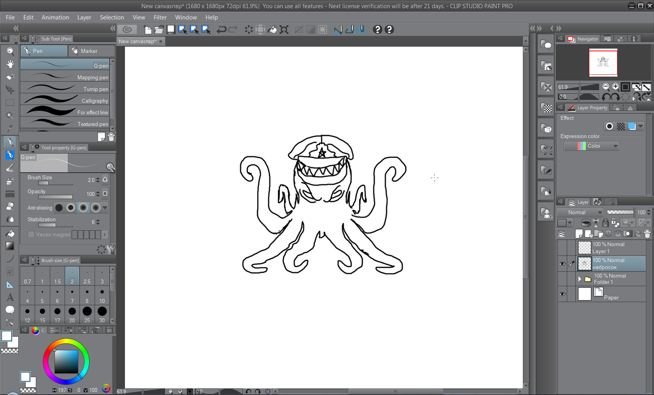
Task: Hide the Paper layer visibility eye
Action: click(x=562, y=294)
